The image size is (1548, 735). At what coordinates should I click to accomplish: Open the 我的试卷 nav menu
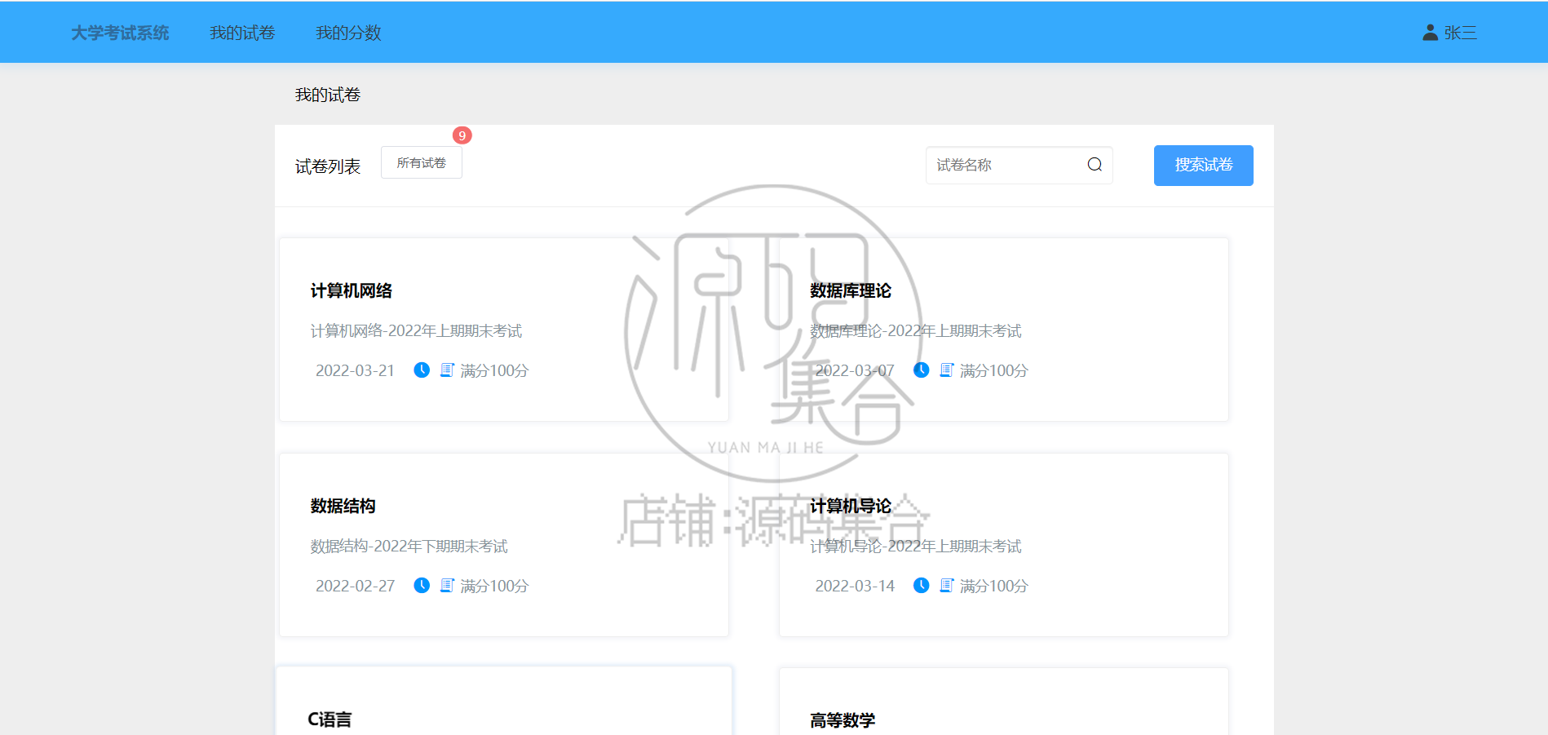tap(242, 33)
